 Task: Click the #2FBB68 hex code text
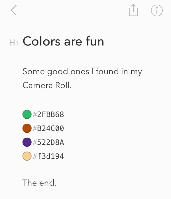click(x=48, y=115)
